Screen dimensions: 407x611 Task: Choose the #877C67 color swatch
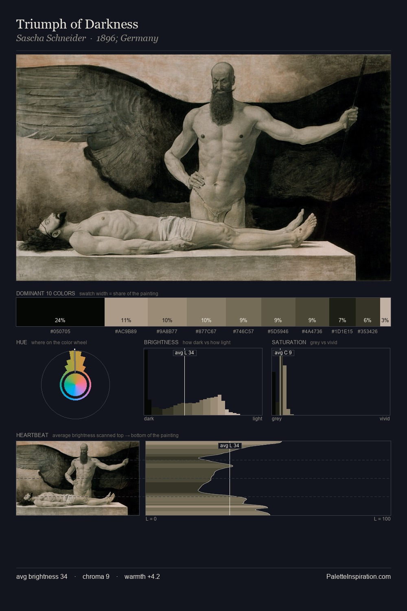click(x=206, y=312)
